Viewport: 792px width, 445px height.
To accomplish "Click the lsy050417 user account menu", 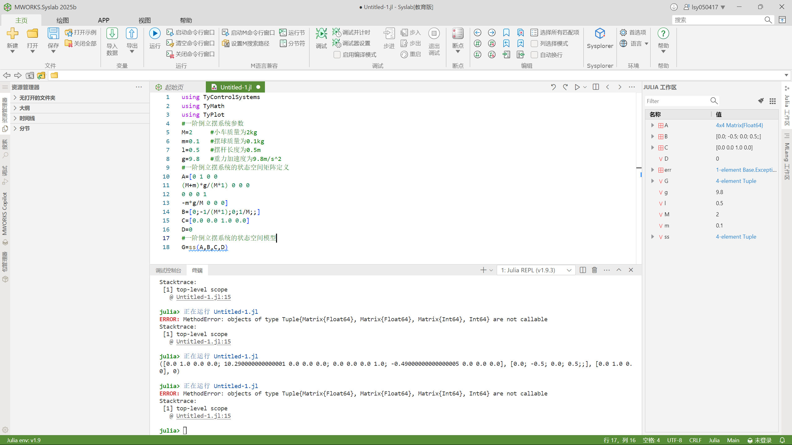I will (x=704, y=7).
